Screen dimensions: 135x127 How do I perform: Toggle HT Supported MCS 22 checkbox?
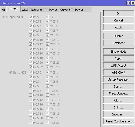tap(31, 67)
